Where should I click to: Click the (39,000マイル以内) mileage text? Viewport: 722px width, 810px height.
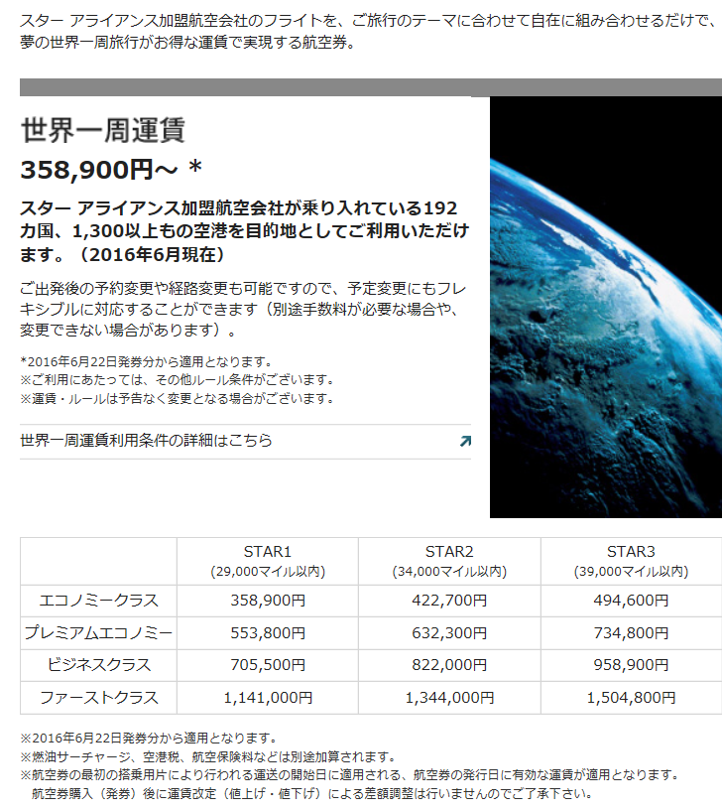(x=631, y=572)
